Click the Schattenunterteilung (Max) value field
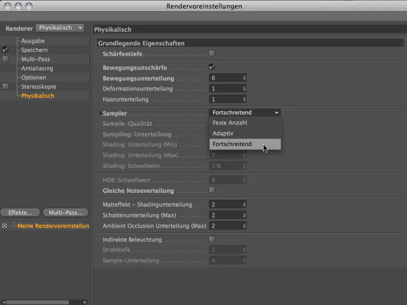 click(x=225, y=215)
